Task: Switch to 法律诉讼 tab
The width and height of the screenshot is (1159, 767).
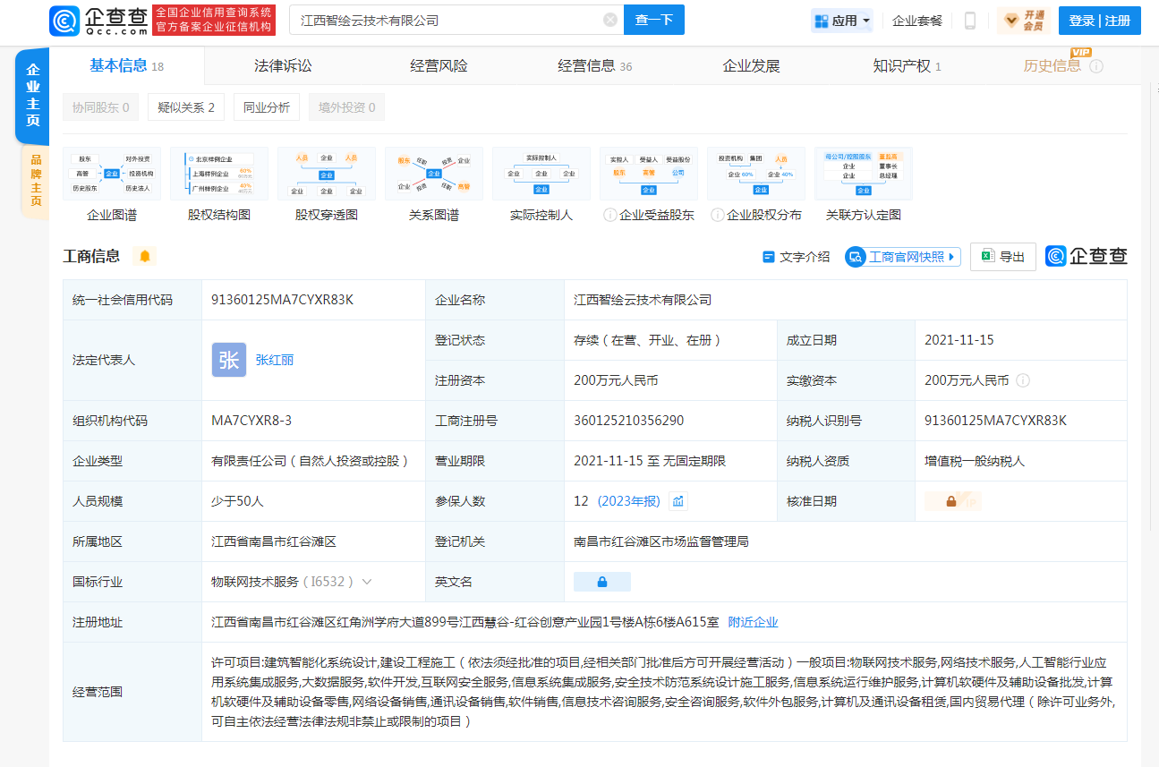Action: pos(283,65)
